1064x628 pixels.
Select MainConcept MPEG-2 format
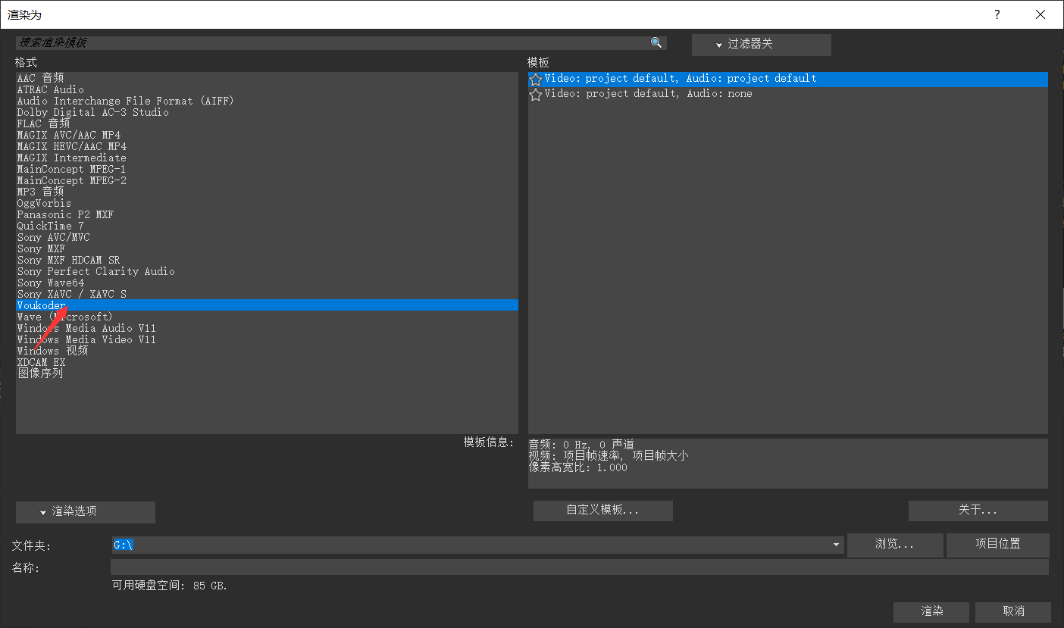(x=267, y=180)
